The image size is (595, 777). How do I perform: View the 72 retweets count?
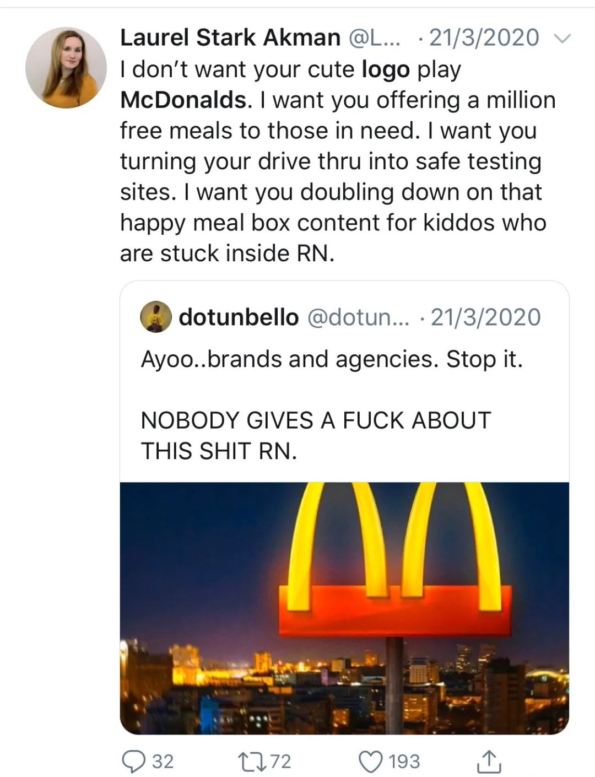coord(280,762)
